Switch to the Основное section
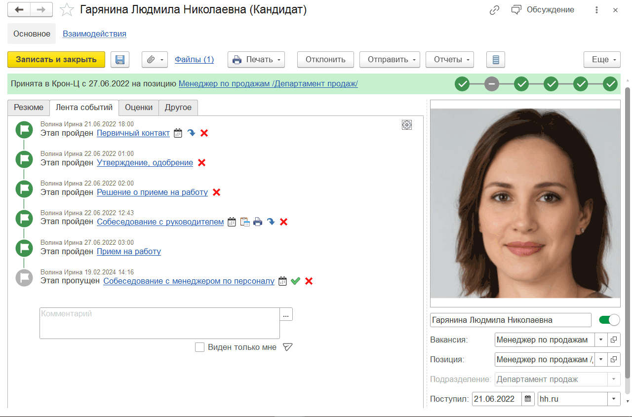The height and width of the screenshot is (417, 632). click(32, 34)
